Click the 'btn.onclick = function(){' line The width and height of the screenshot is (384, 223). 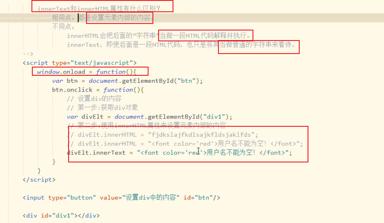point(98,90)
